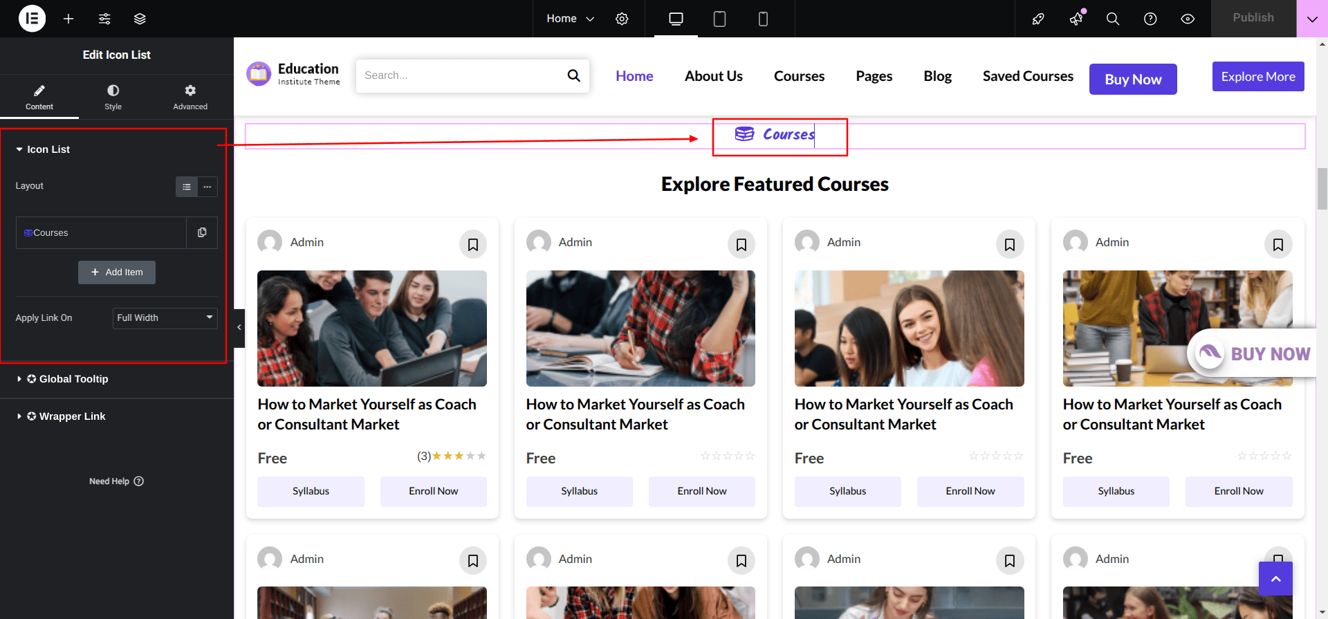Open Apply Link On dropdown
The image size is (1328, 619).
click(x=165, y=318)
